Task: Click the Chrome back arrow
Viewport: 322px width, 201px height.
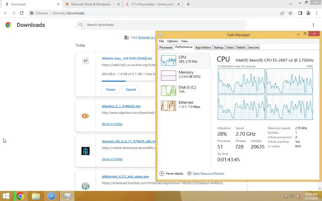Action: (x=6, y=13)
